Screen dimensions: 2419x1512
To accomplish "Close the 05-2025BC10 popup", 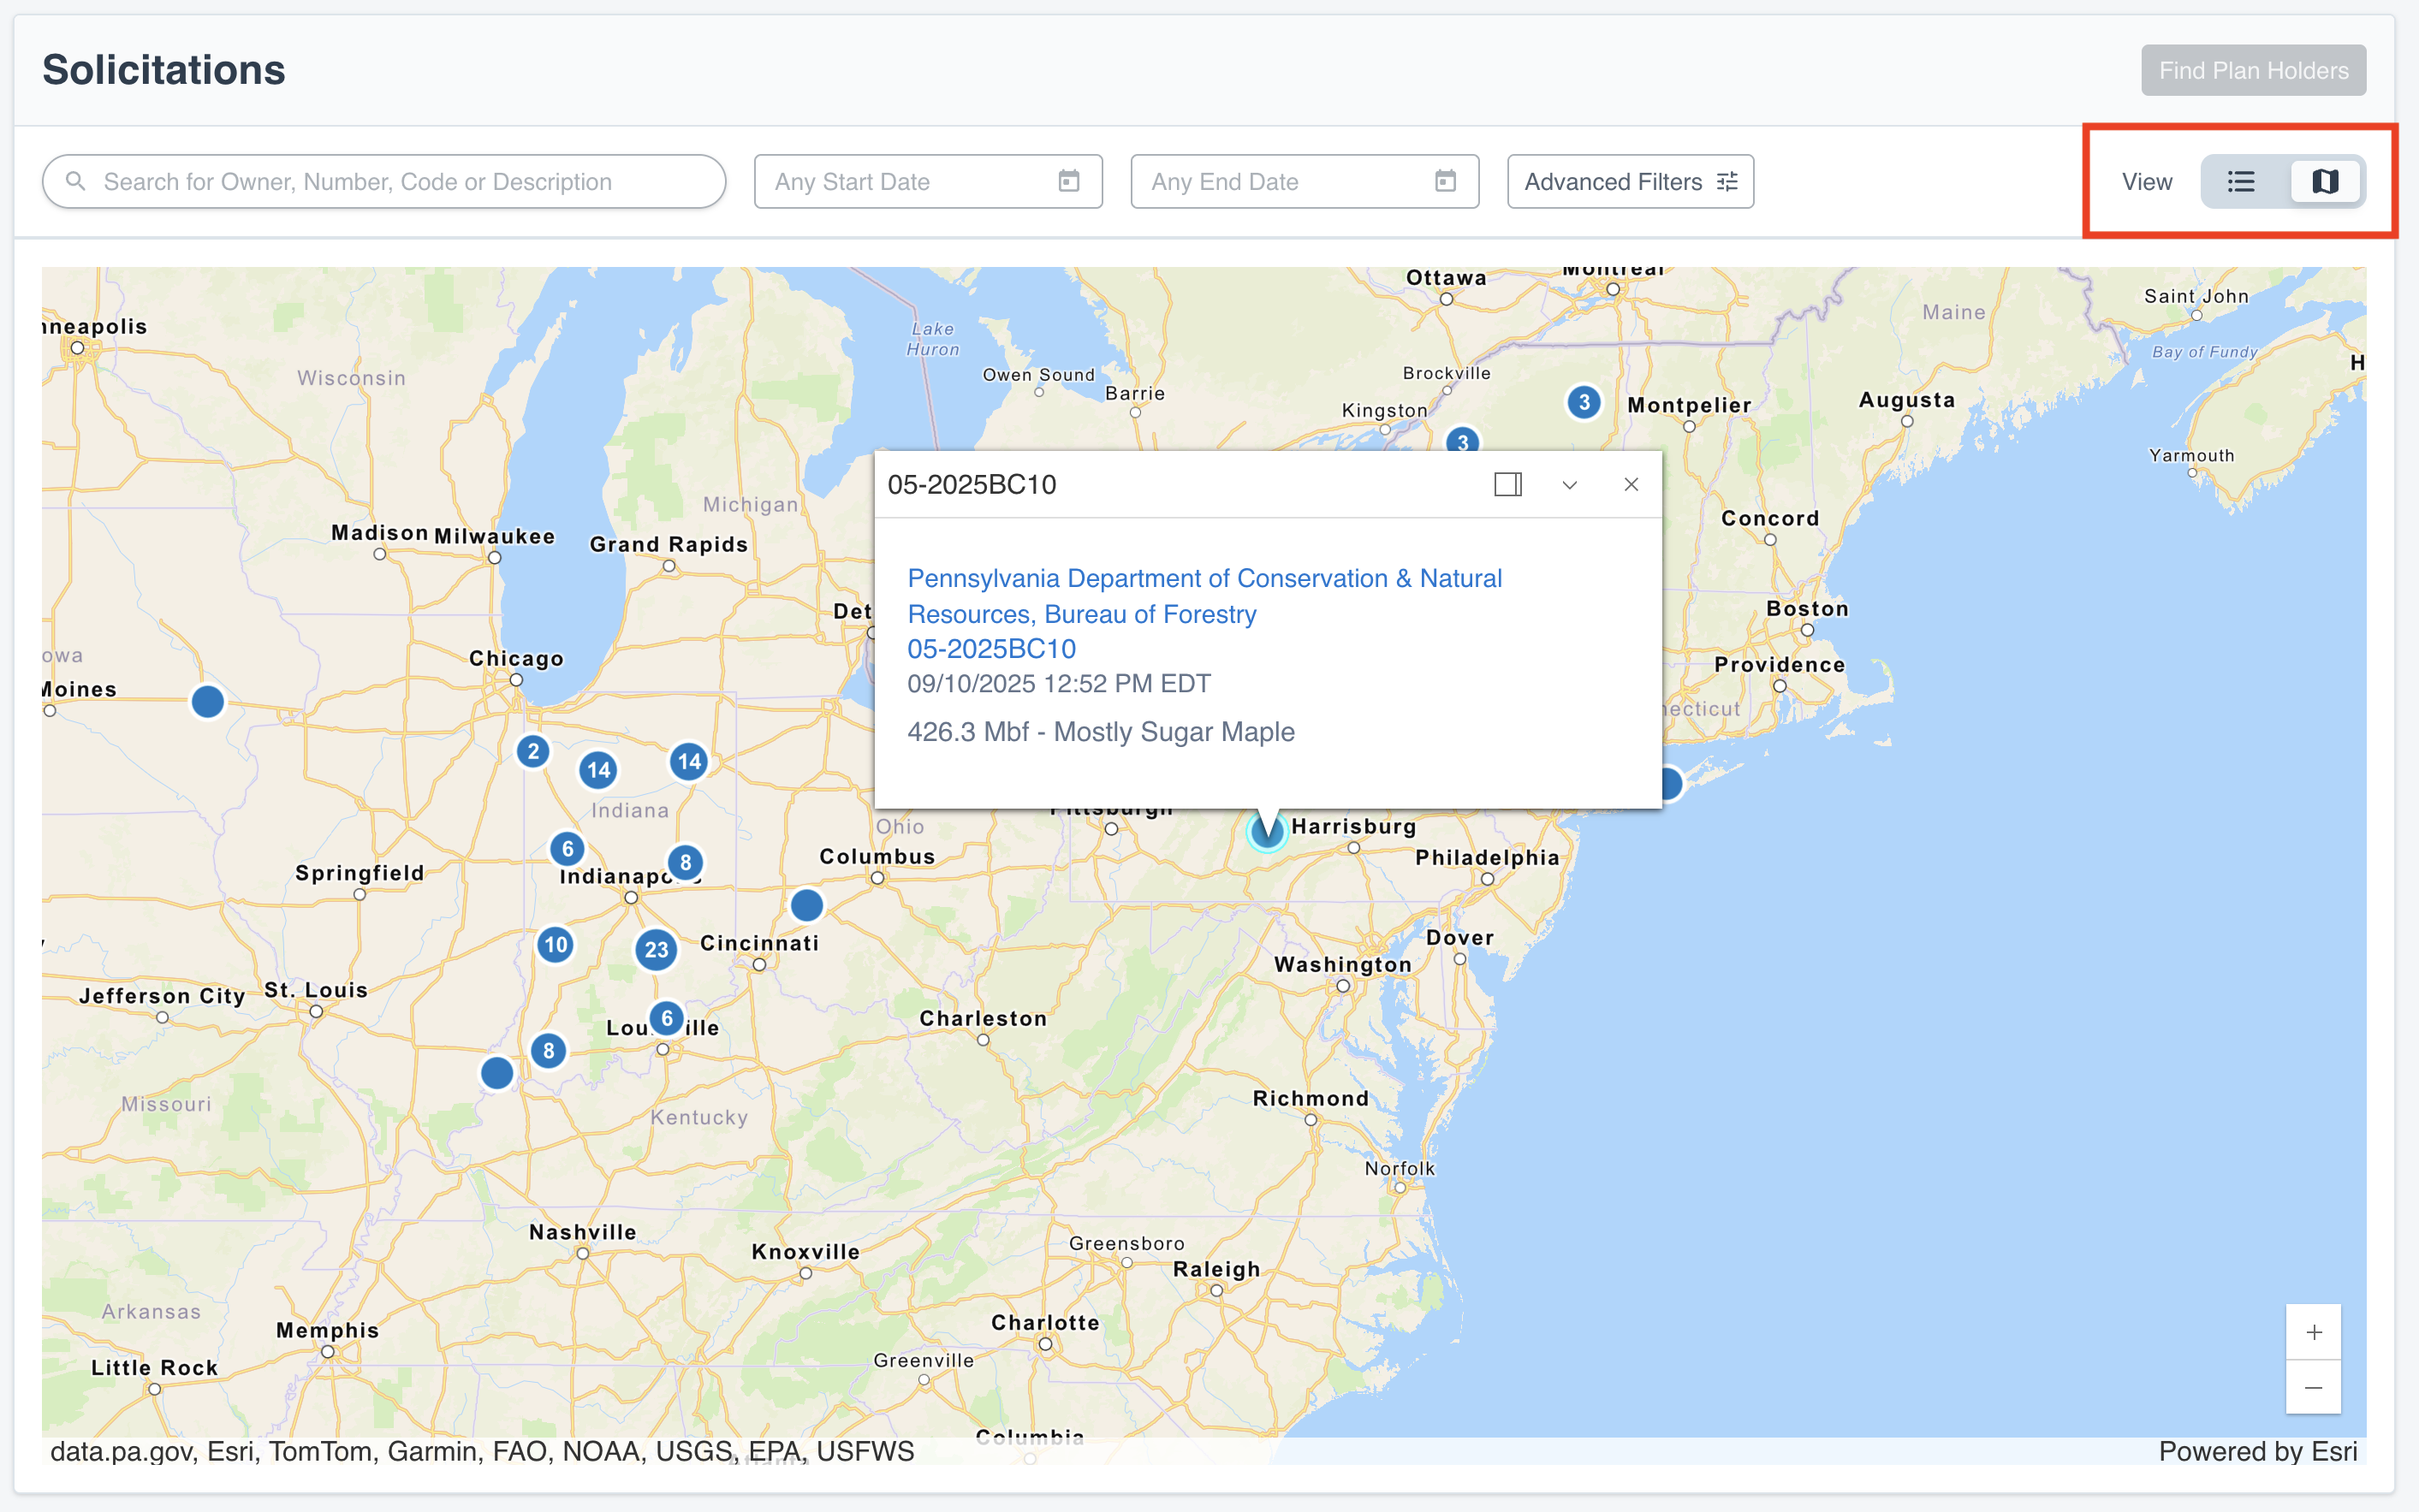I will point(1631,485).
